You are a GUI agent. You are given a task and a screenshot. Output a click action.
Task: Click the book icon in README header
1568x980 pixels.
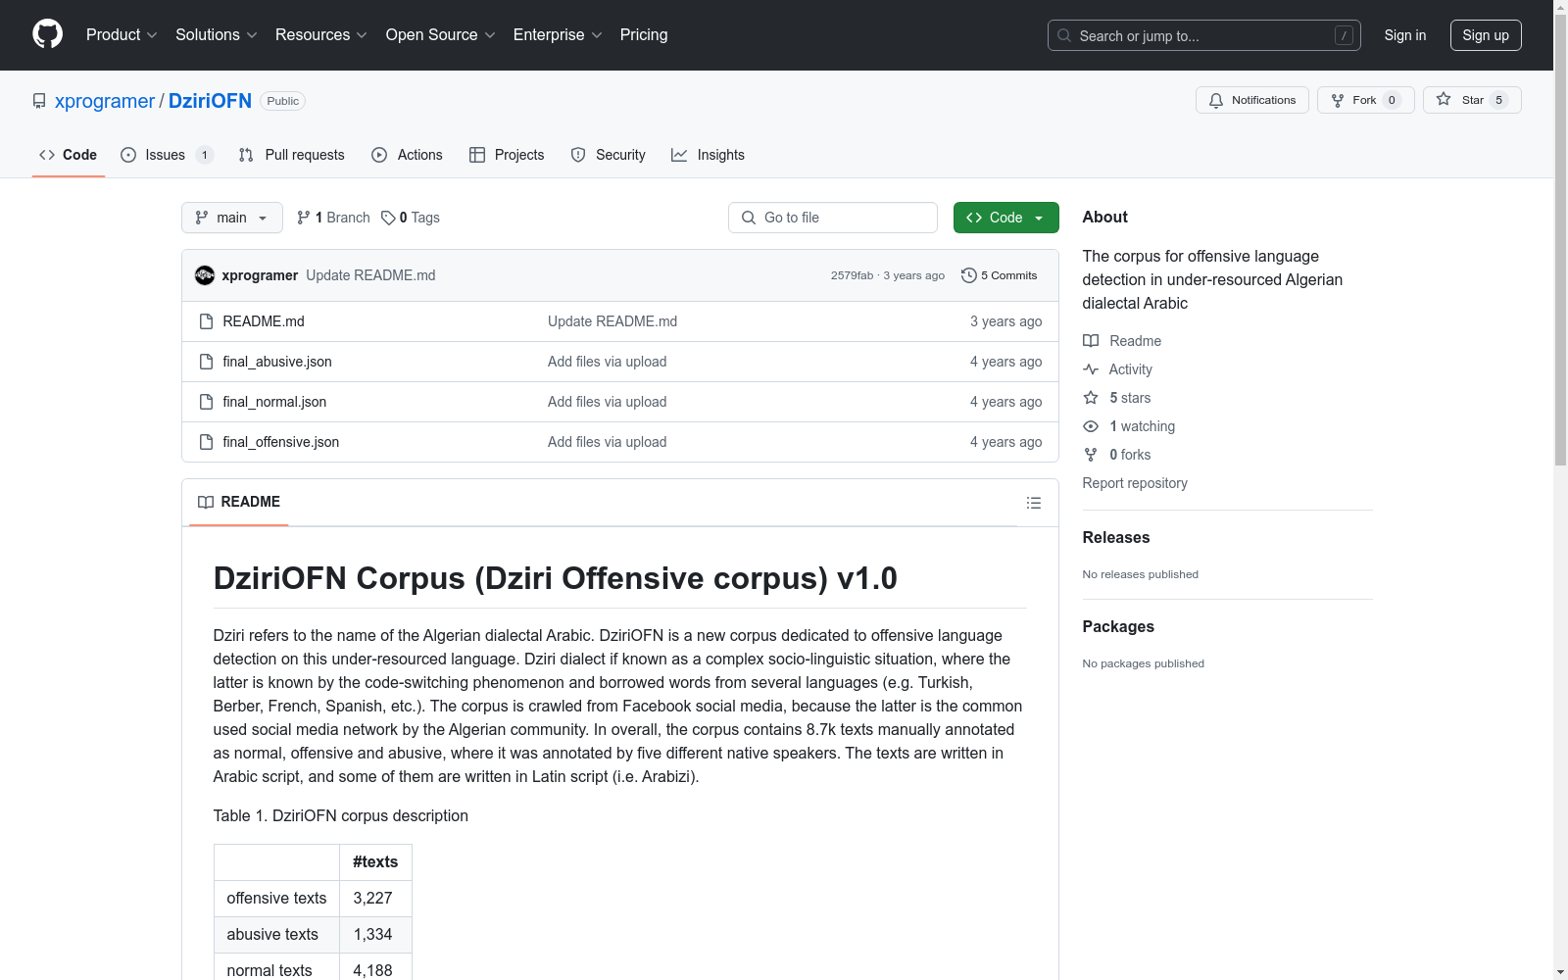pyautogui.click(x=206, y=502)
